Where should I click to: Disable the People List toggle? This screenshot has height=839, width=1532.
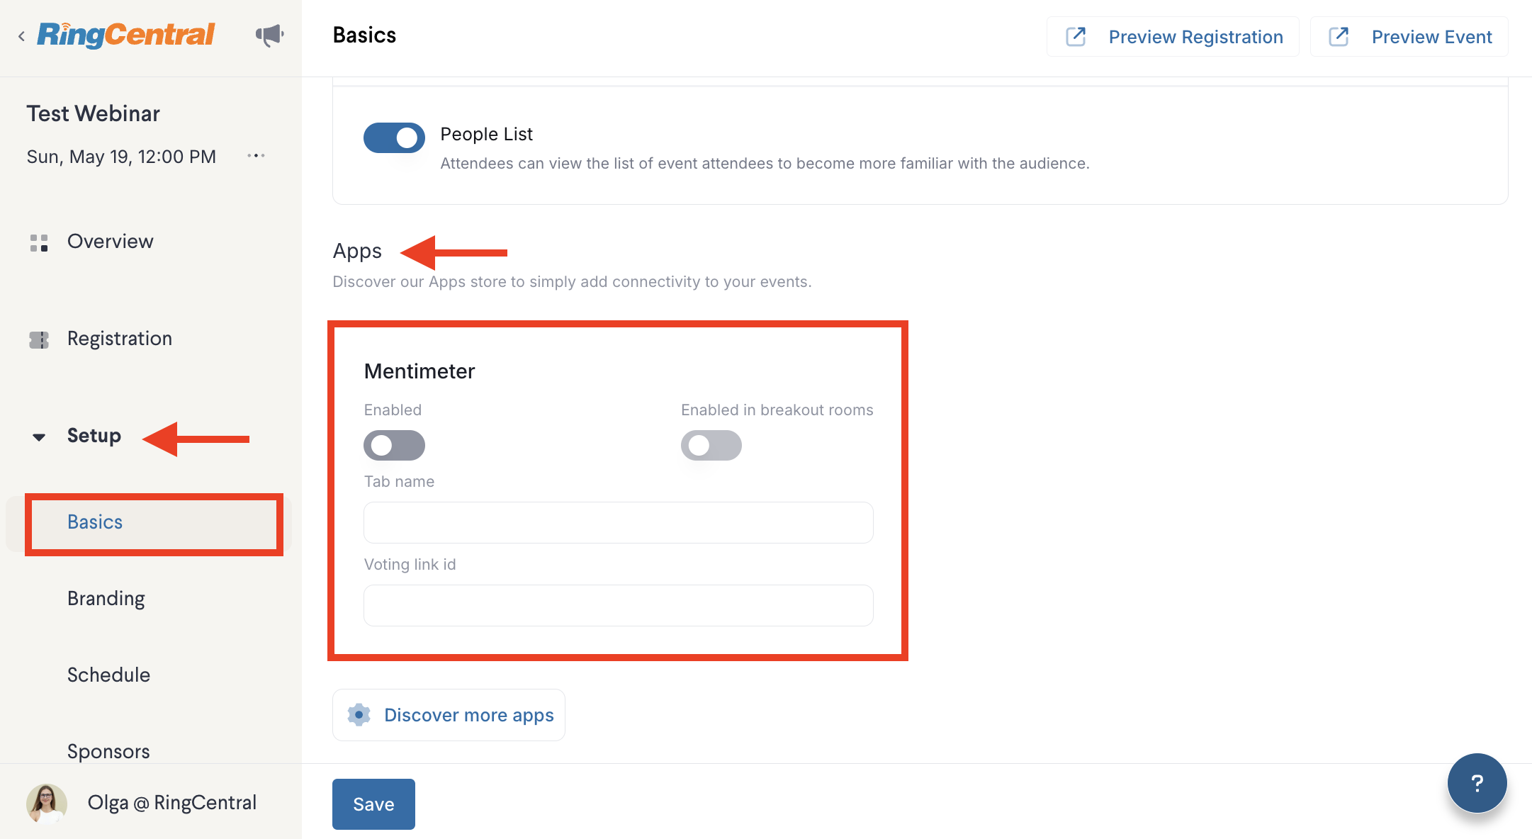(x=394, y=137)
